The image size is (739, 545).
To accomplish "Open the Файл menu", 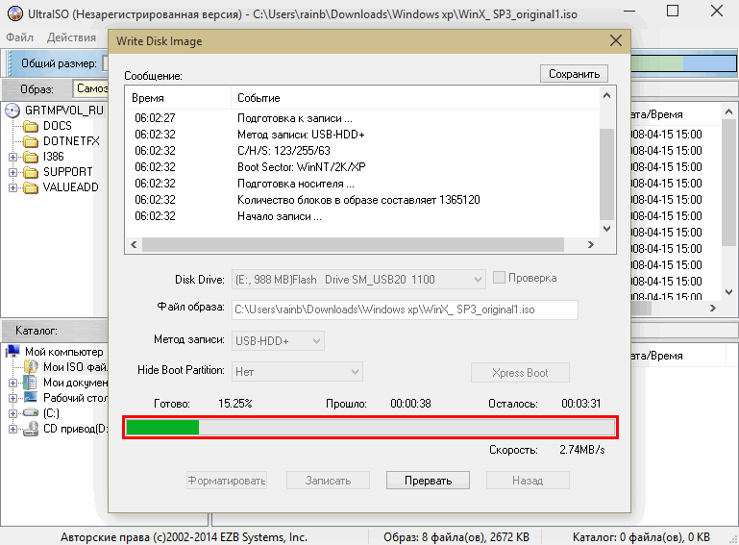I will pos(20,37).
